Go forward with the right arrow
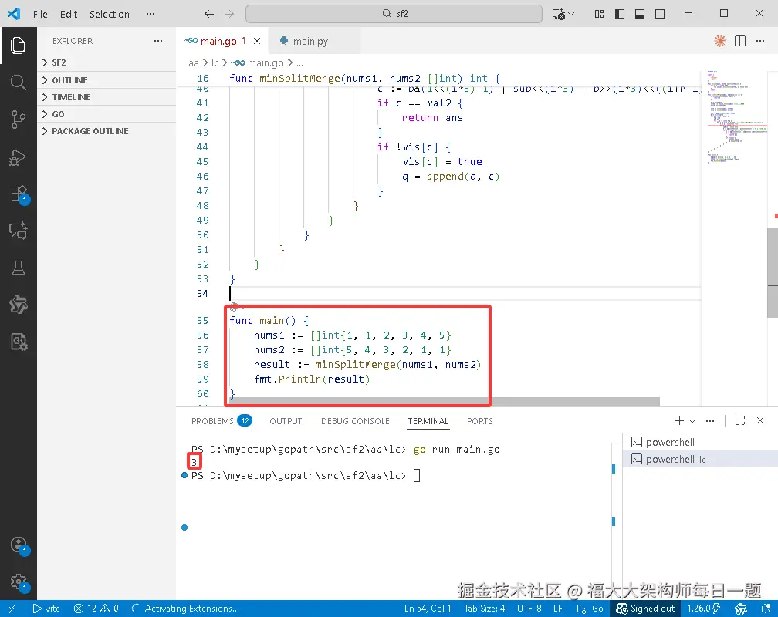 (228, 14)
